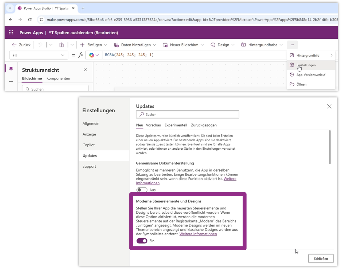Image resolution: width=342 pixels, height=271 pixels.
Task: Disable the Moderne Steuerelemente und Designs toggle
Action: point(142,241)
